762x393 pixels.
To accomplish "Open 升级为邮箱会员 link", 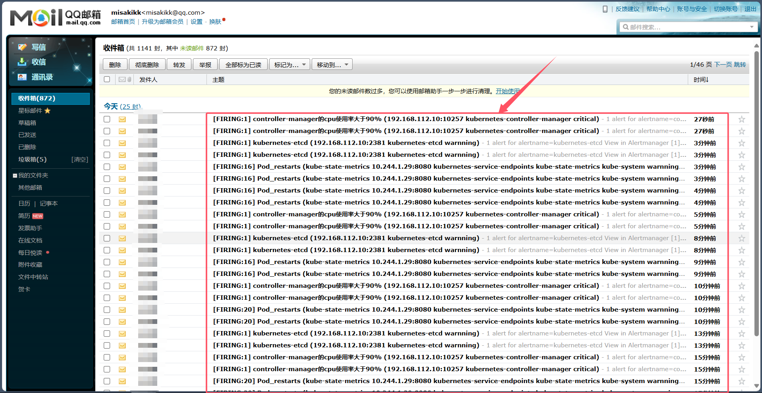I will (x=162, y=22).
